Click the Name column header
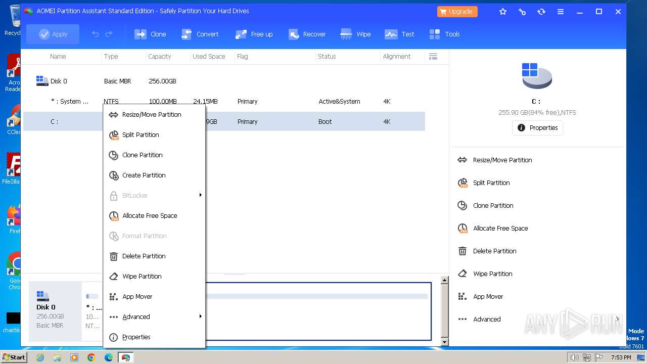 [58, 57]
